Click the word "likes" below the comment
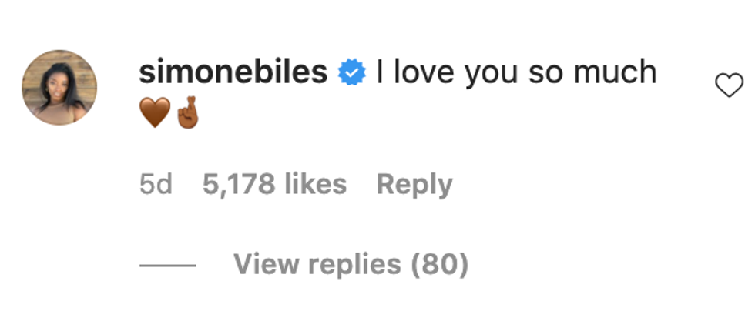Screen dimensions: 755x318 (314, 185)
